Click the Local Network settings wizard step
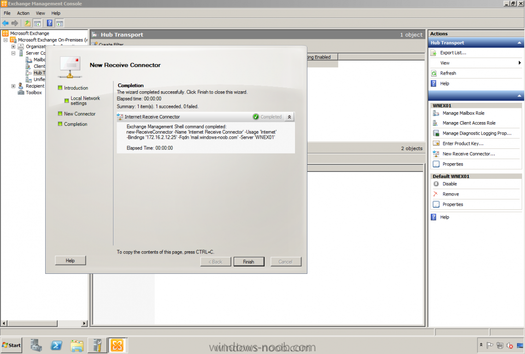Screen dimensions: 525x354 [85, 101]
